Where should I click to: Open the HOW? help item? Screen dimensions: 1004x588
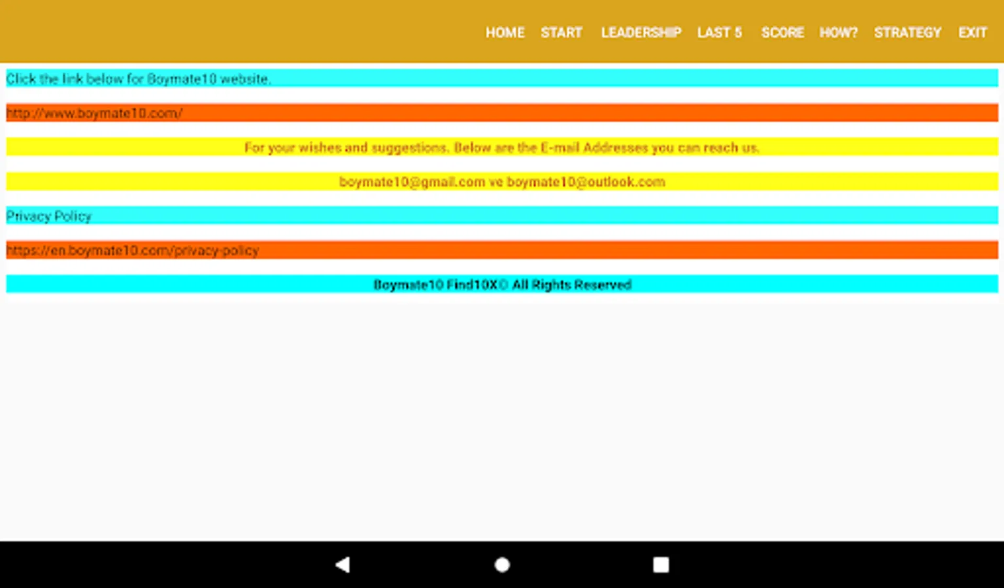[x=839, y=32]
